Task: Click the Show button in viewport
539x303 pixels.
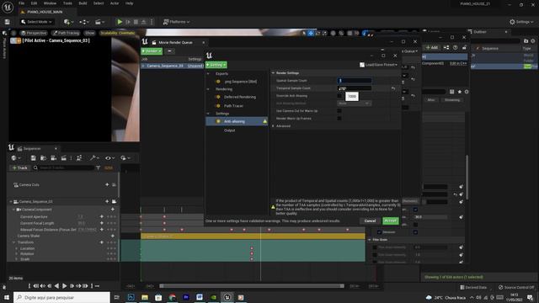Action: [90, 33]
